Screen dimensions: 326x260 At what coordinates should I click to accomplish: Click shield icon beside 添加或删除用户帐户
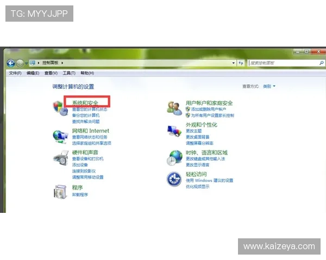pyautogui.click(x=188, y=109)
